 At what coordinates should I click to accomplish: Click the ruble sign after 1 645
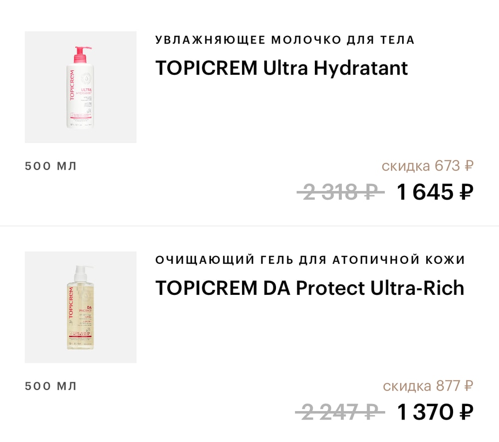(465, 193)
